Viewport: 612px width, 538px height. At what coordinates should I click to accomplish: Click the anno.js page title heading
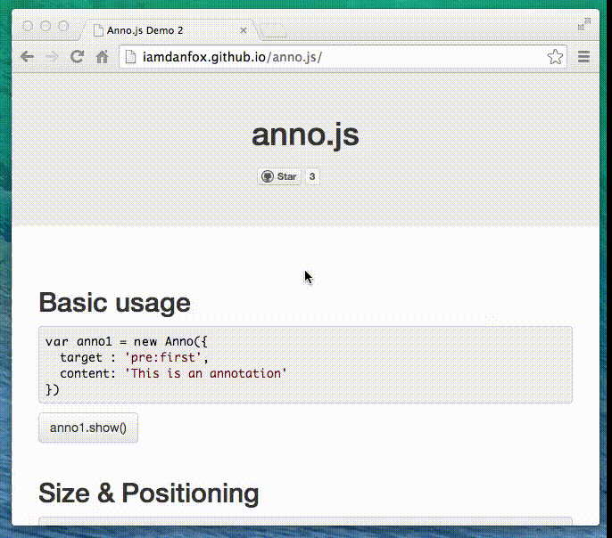pos(305,135)
